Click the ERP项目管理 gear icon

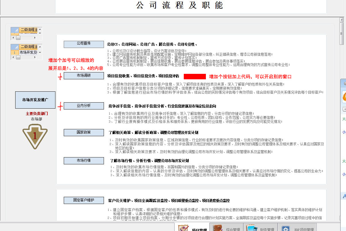point(285,229)
